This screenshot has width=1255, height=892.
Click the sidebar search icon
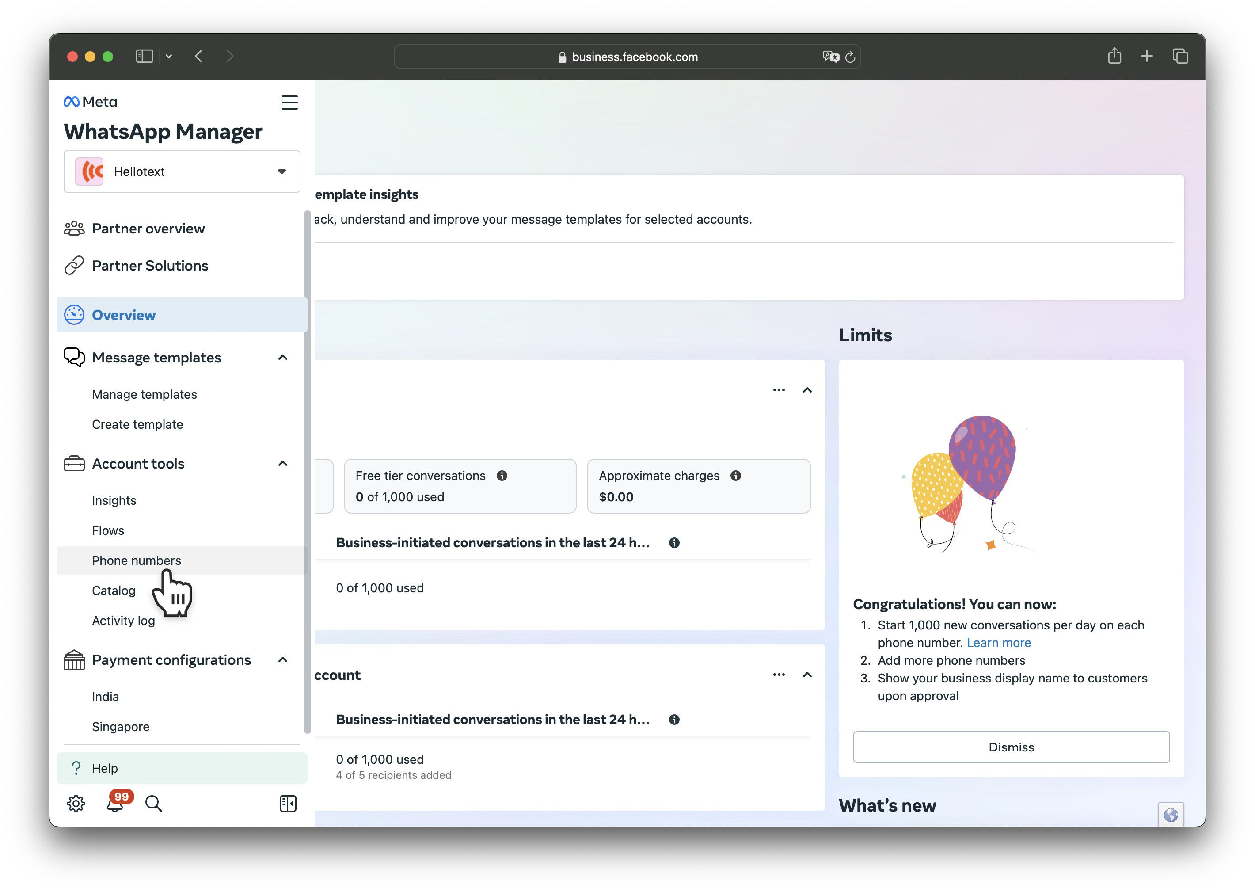coord(154,804)
